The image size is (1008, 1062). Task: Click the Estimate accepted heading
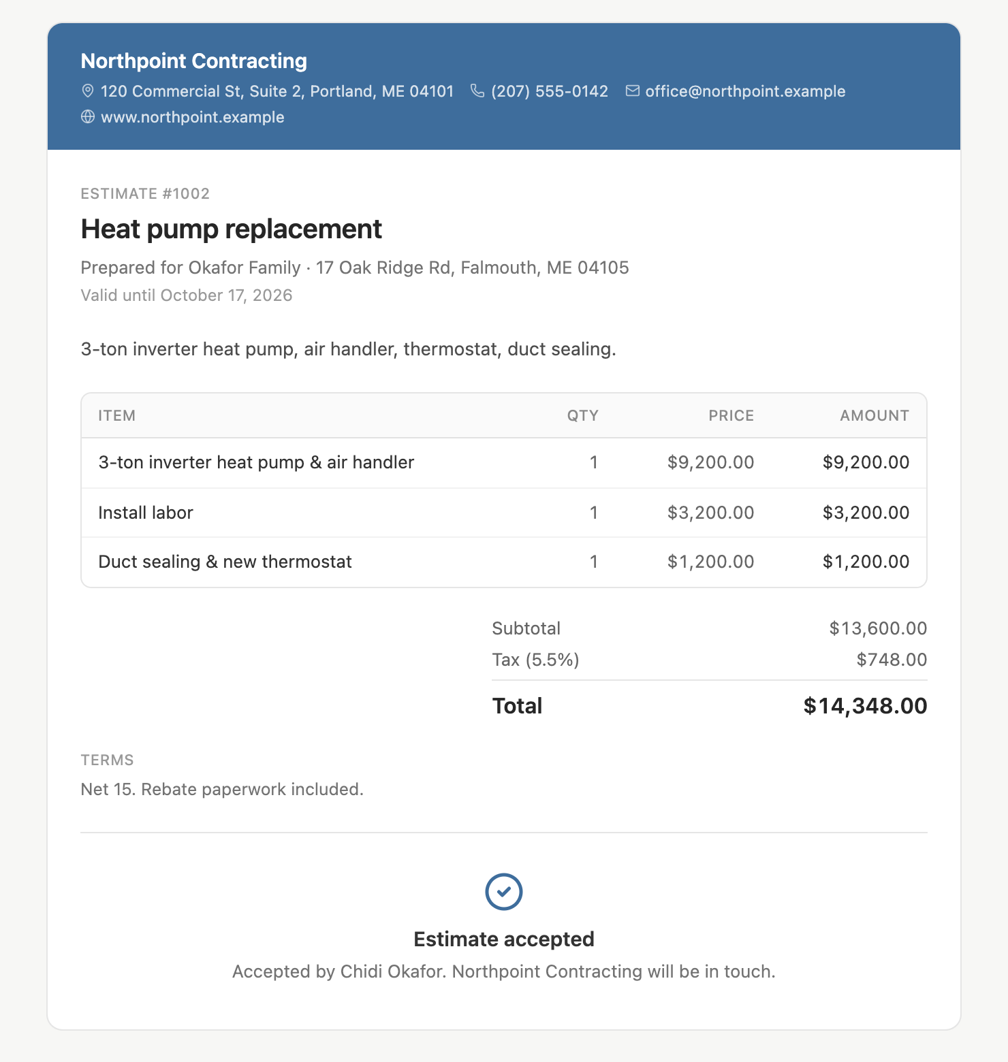[504, 939]
